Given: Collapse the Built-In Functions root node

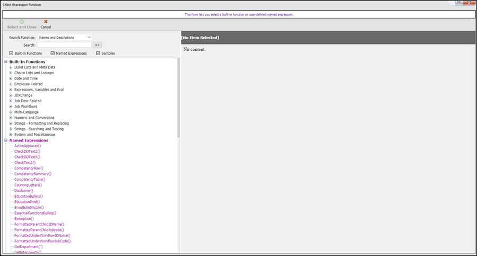Looking at the screenshot, I should pyautogui.click(x=6, y=62).
